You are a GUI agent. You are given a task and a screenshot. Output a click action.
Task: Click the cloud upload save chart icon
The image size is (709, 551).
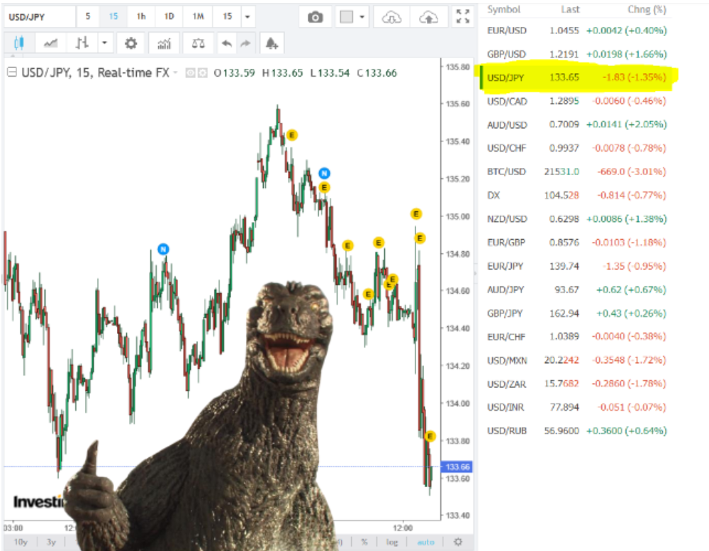[428, 18]
